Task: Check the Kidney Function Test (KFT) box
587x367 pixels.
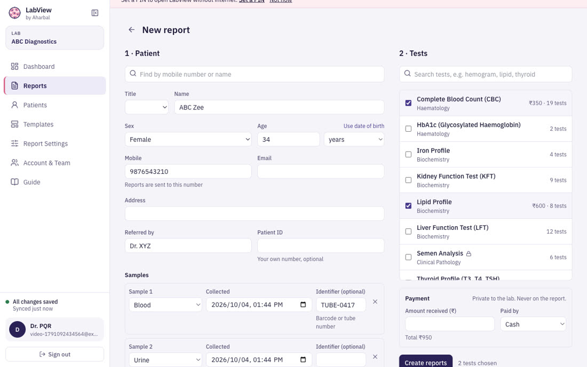Action: click(x=408, y=180)
